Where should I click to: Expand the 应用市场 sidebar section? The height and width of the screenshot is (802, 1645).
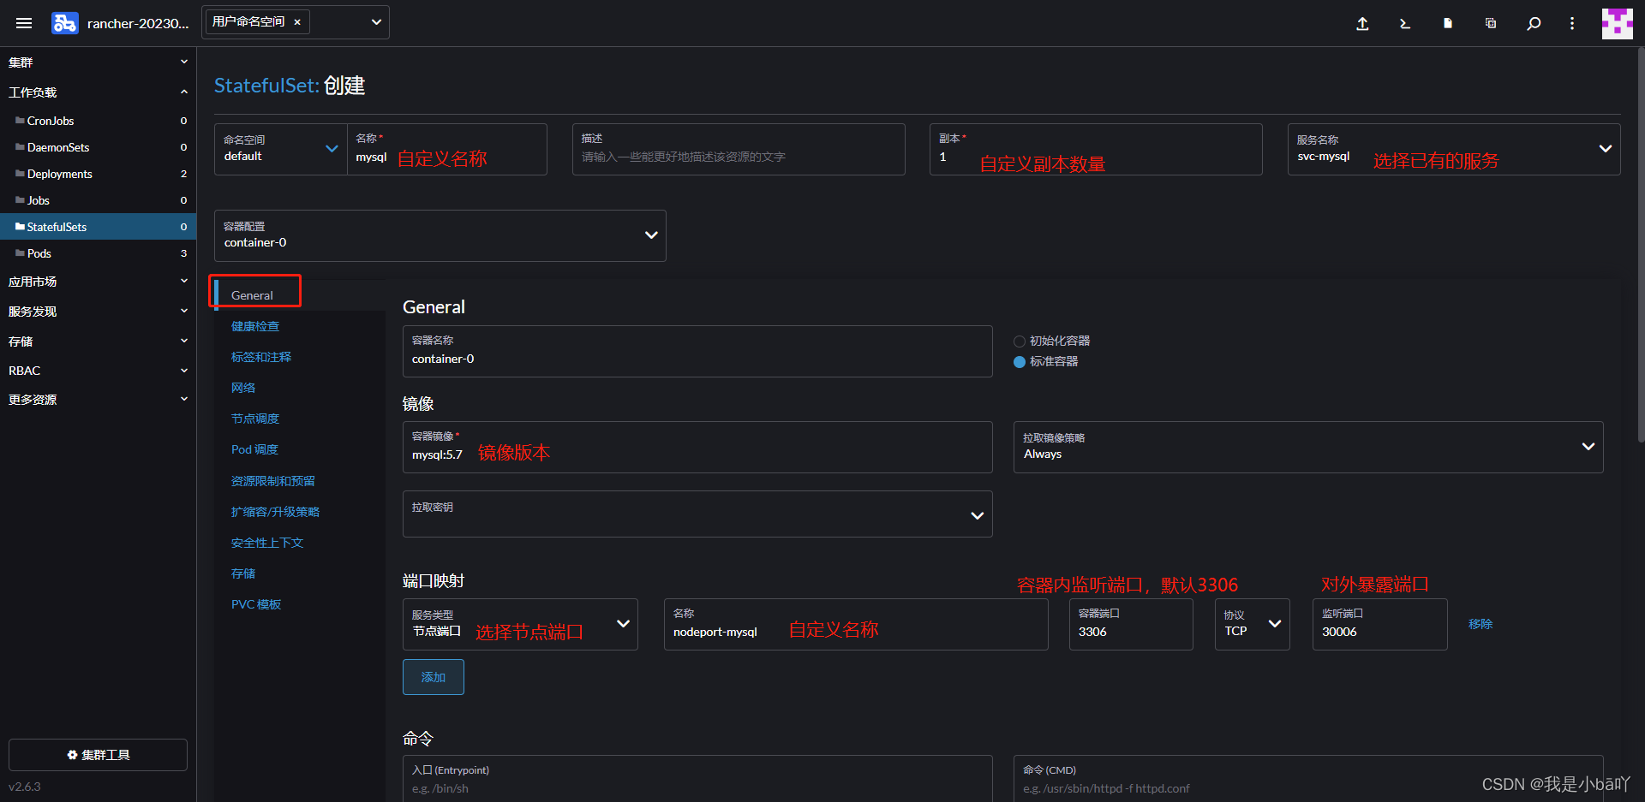pyautogui.click(x=98, y=281)
